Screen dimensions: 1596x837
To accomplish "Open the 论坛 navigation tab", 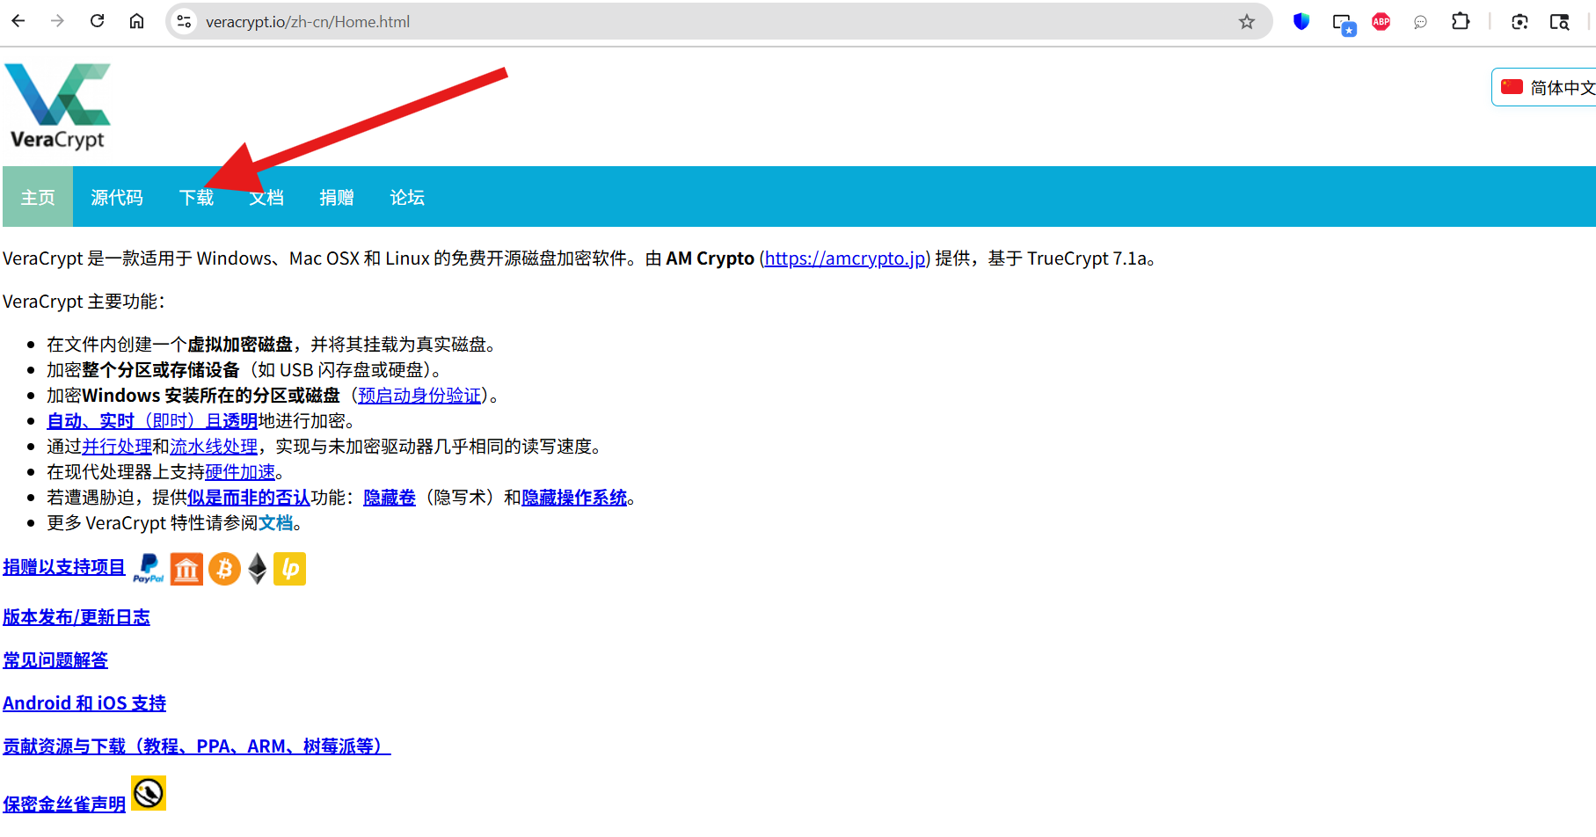I will (x=407, y=197).
